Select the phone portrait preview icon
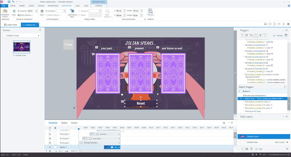Viewport: 291px width, 157px height. [283, 24]
